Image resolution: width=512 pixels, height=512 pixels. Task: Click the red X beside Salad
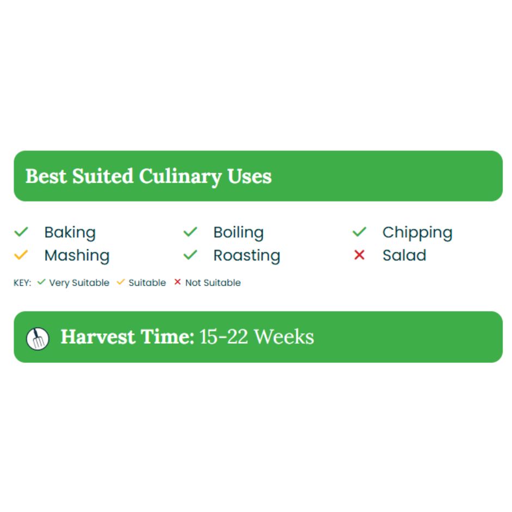coord(359,255)
